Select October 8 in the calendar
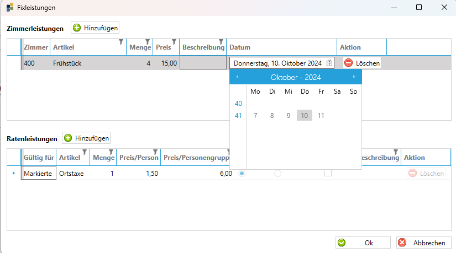456x253 pixels. [x=272, y=115]
